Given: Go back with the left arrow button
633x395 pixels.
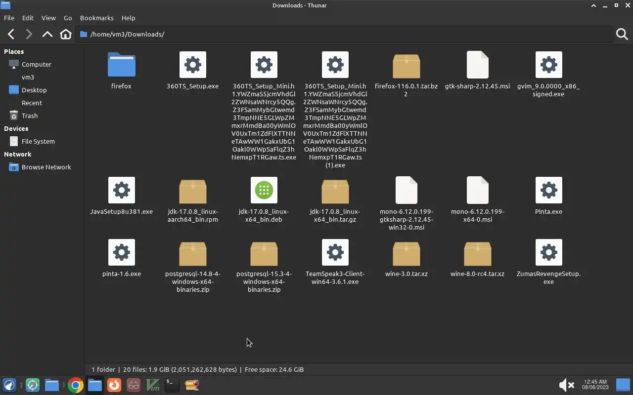Looking at the screenshot, I should click(x=11, y=34).
